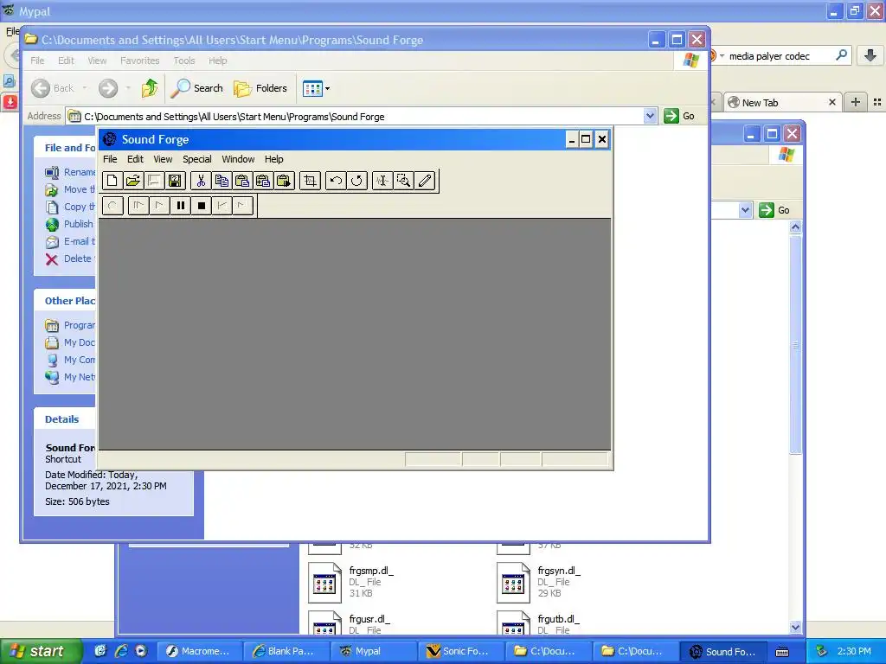The height and width of the screenshot is (664, 886).
Task: Click scroll-down arrow in rear Explorer window
Action: [x=796, y=627]
